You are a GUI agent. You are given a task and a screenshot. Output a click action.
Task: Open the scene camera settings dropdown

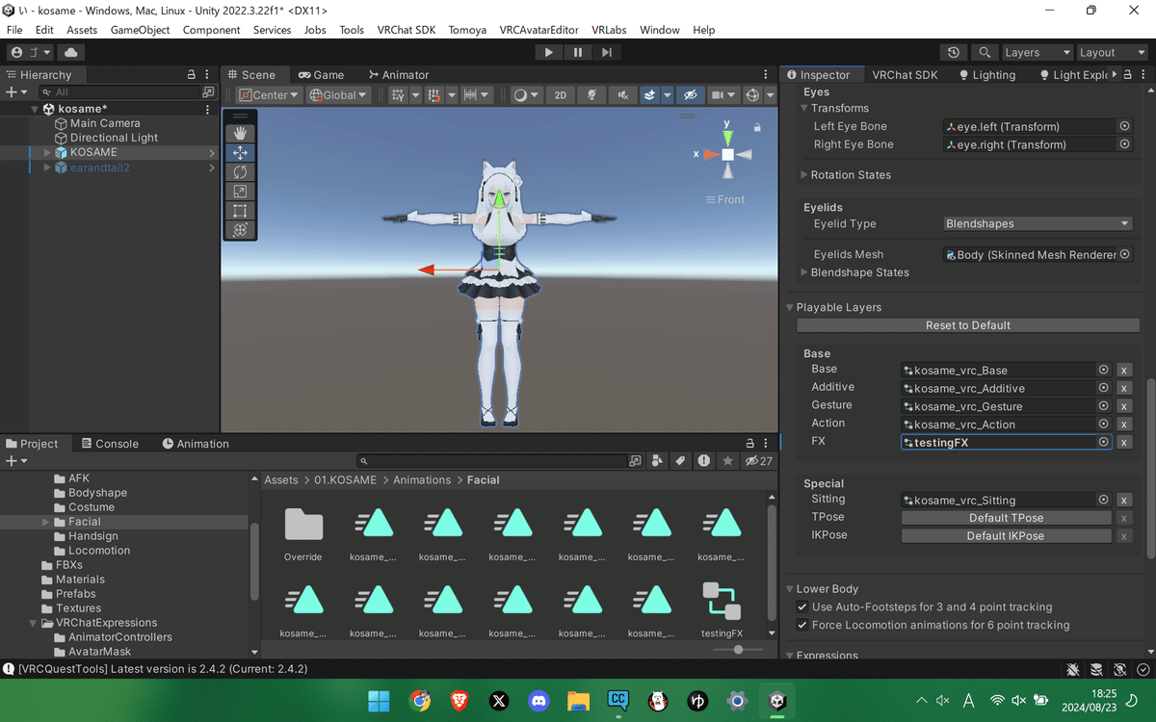pos(722,95)
